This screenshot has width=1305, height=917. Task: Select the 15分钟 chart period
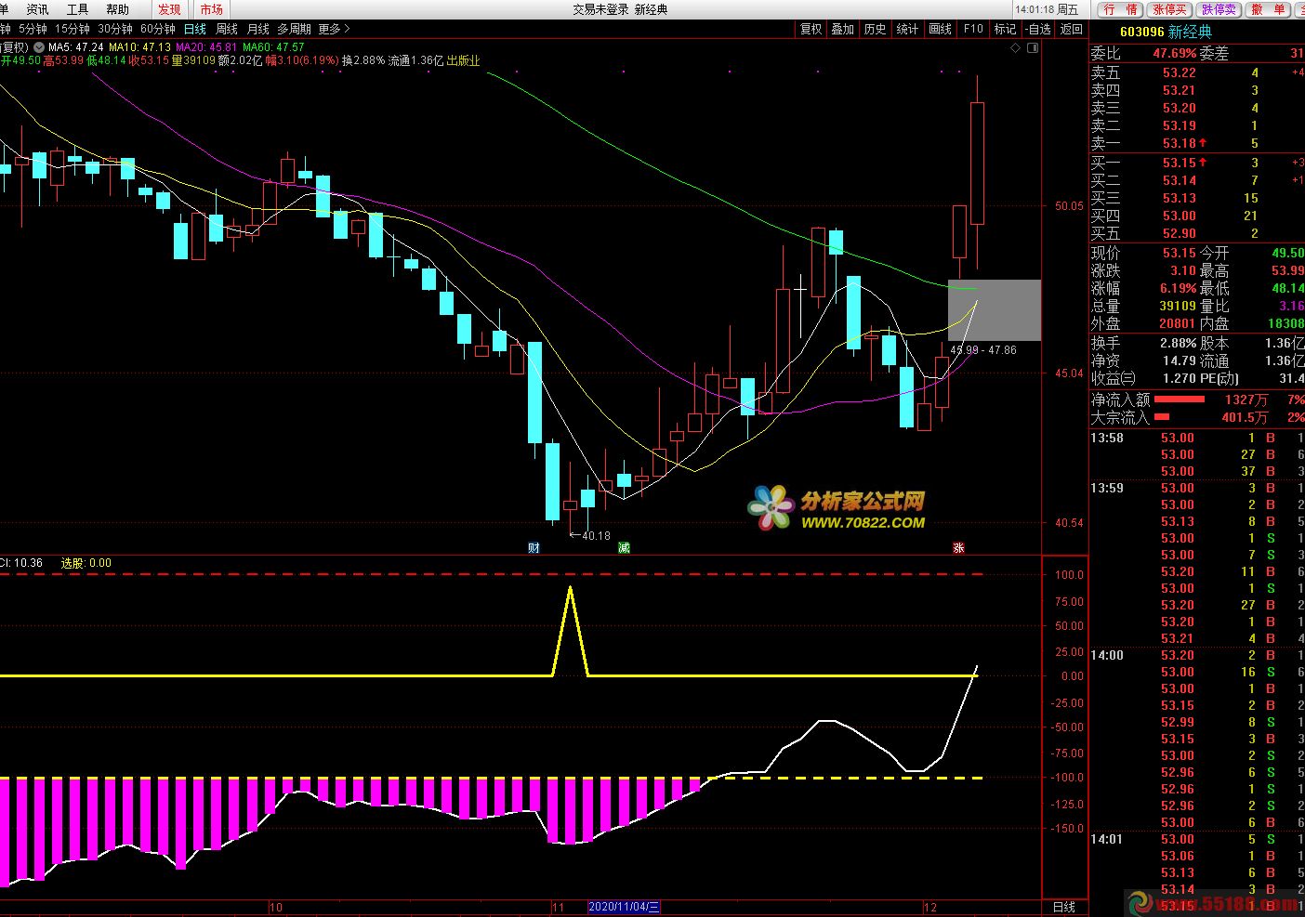click(72, 29)
